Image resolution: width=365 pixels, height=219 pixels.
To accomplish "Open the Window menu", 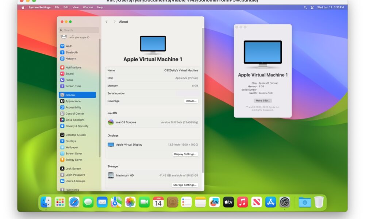I will pyautogui.click(x=88, y=7).
